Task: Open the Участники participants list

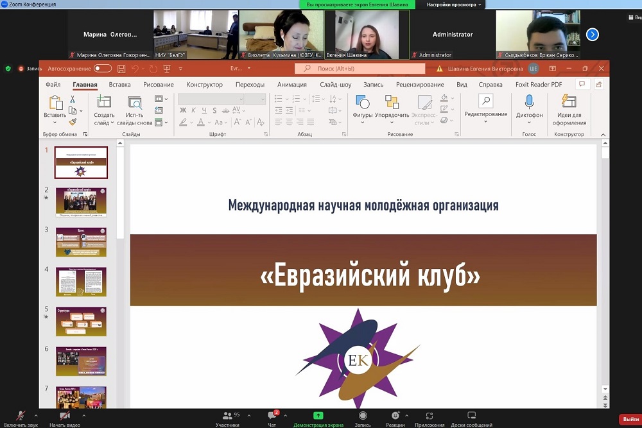Action: (227, 416)
